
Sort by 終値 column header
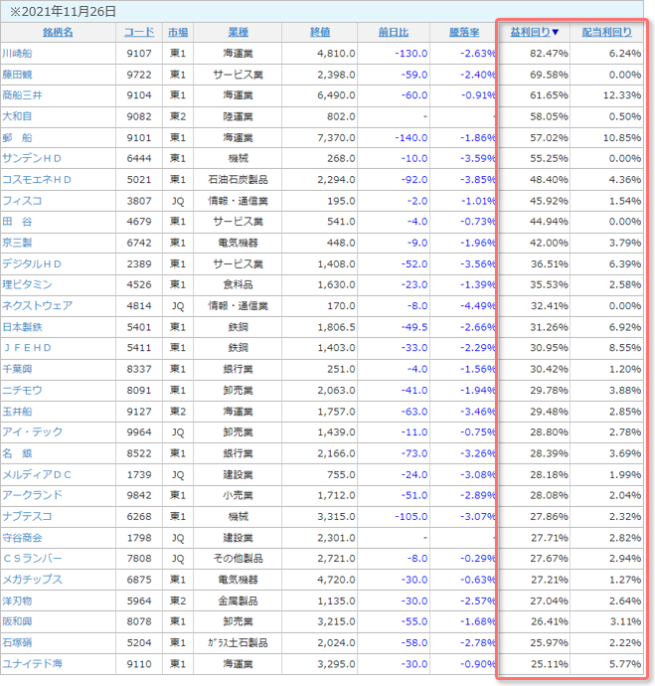(320, 33)
